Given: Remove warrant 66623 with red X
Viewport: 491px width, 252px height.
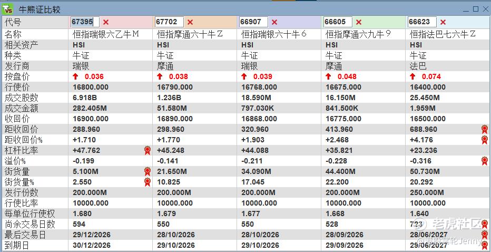Looking at the screenshot, I should click(x=443, y=22).
